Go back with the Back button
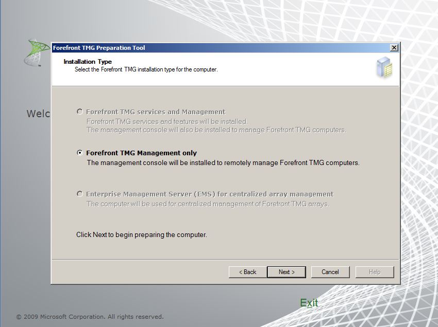The image size is (438, 327). click(x=247, y=272)
